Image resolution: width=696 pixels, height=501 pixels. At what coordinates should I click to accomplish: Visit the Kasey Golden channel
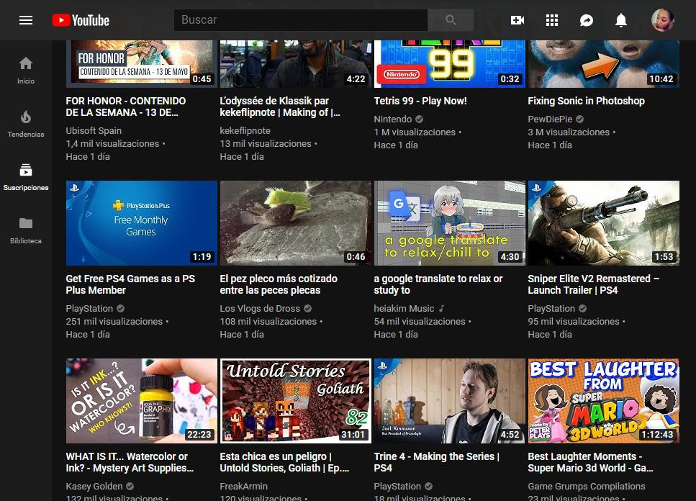point(94,487)
